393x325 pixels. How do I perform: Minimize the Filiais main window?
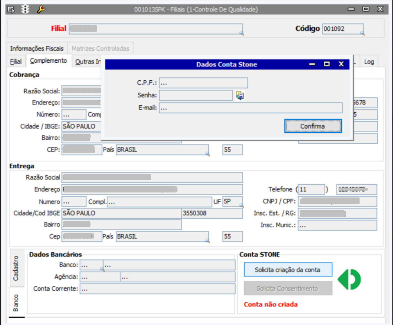351,9
